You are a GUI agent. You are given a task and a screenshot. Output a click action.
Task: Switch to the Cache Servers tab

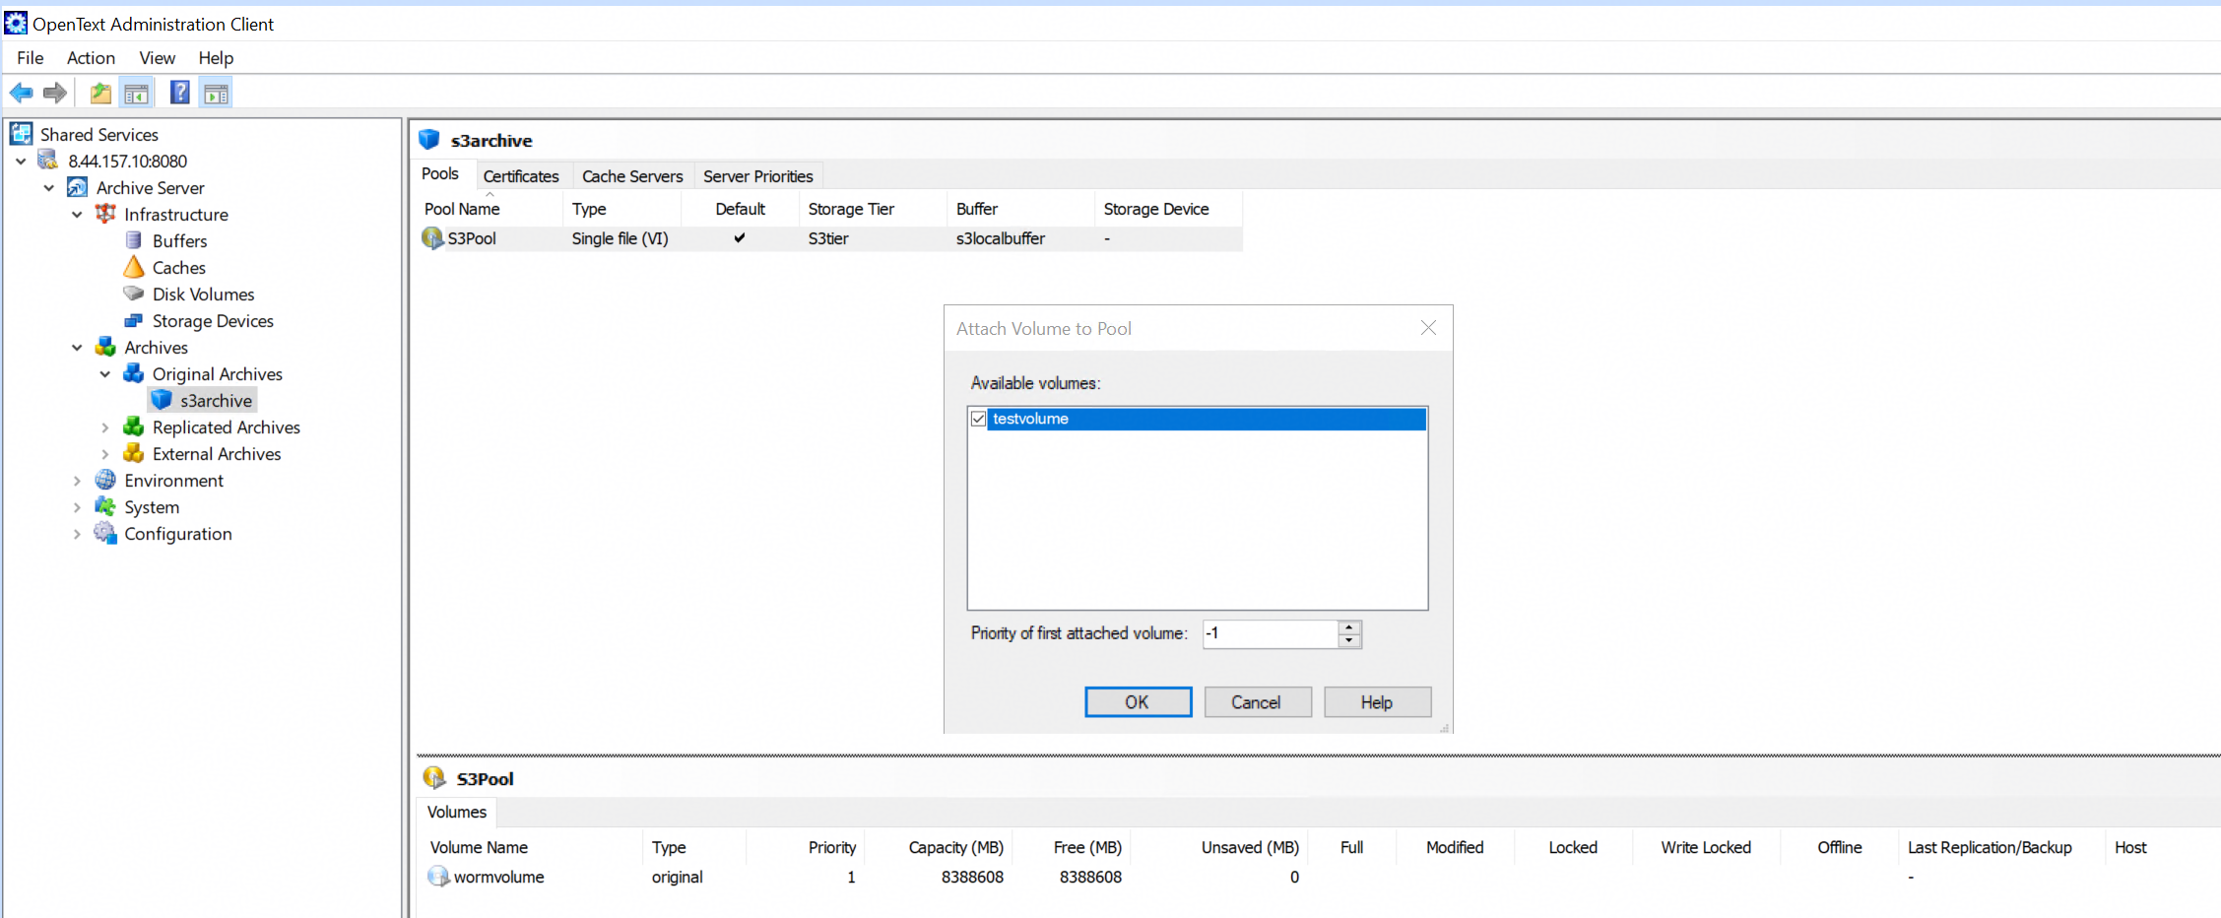tap(632, 175)
